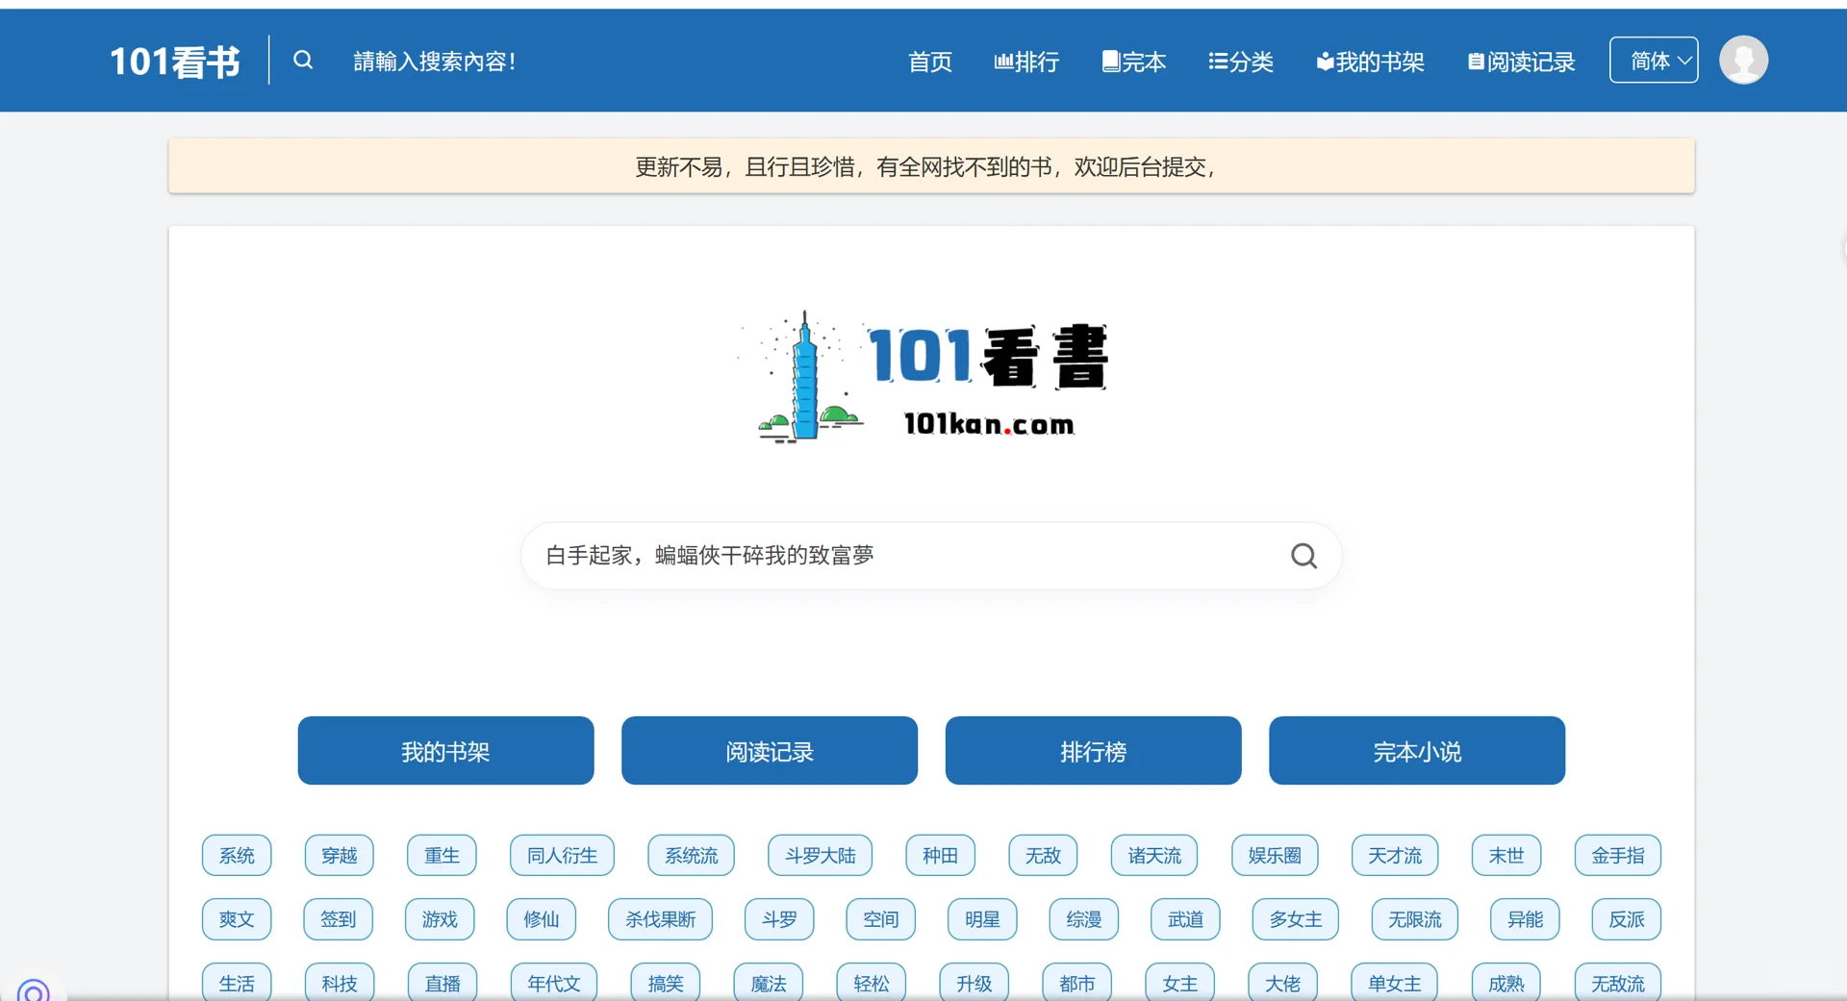Select the 娱乐圈 tag
The height and width of the screenshot is (1001, 1847).
coord(1275,856)
